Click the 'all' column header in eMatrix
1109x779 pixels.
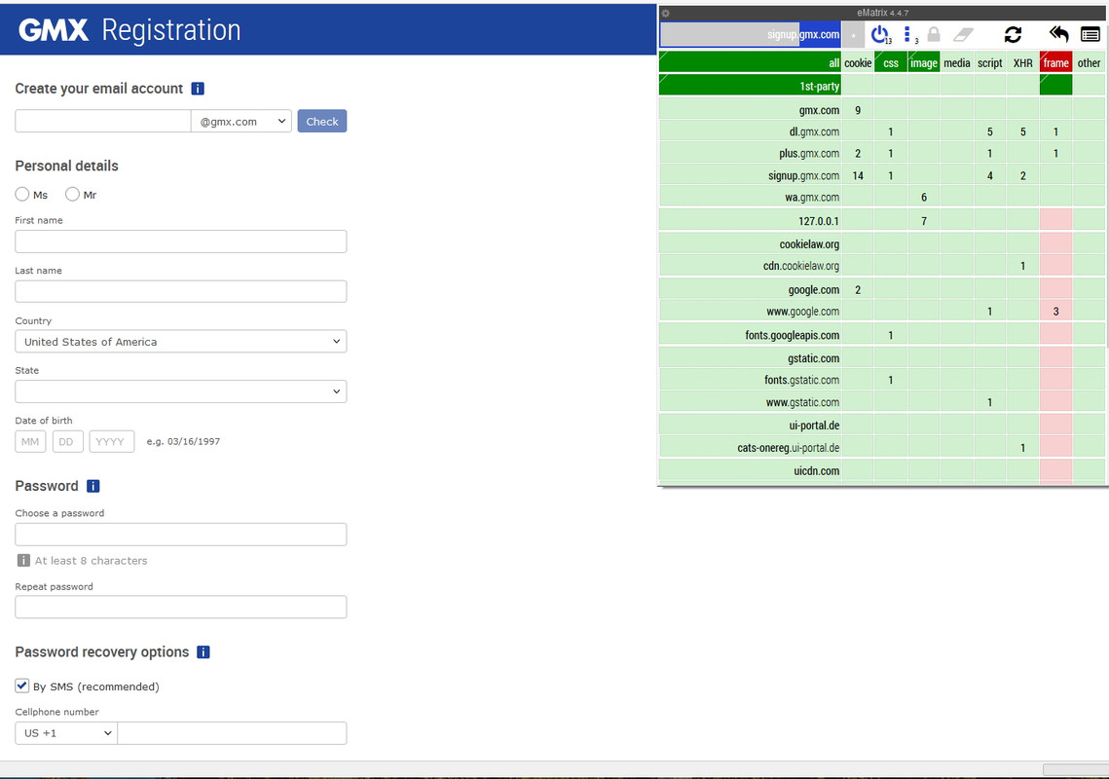pos(751,62)
